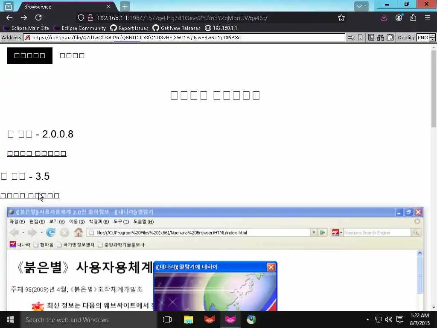
Task: Open Task View from the taskbar
Action: [167, 319]
